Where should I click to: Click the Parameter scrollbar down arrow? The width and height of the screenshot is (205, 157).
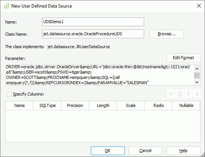pyautogui.click(x=197, y=82)
